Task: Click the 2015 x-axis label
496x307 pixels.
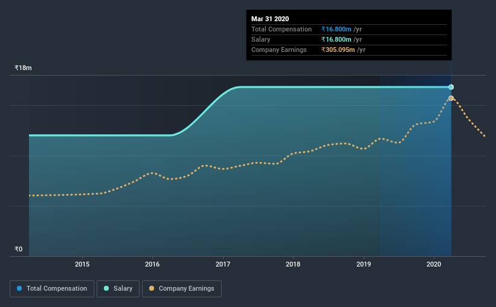Action: [82, 264]
